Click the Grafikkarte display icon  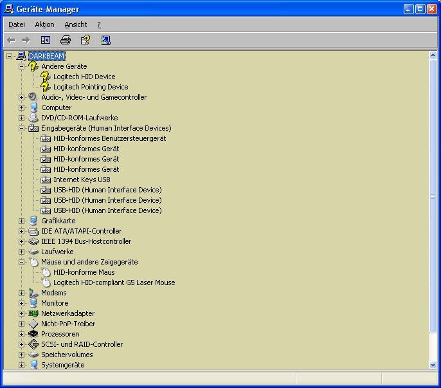(33, 221)
